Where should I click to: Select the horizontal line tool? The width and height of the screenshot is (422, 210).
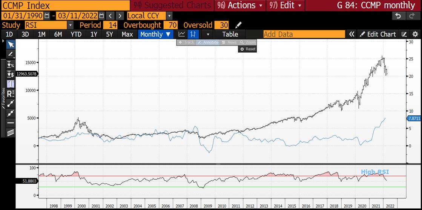tap(11, 123)
